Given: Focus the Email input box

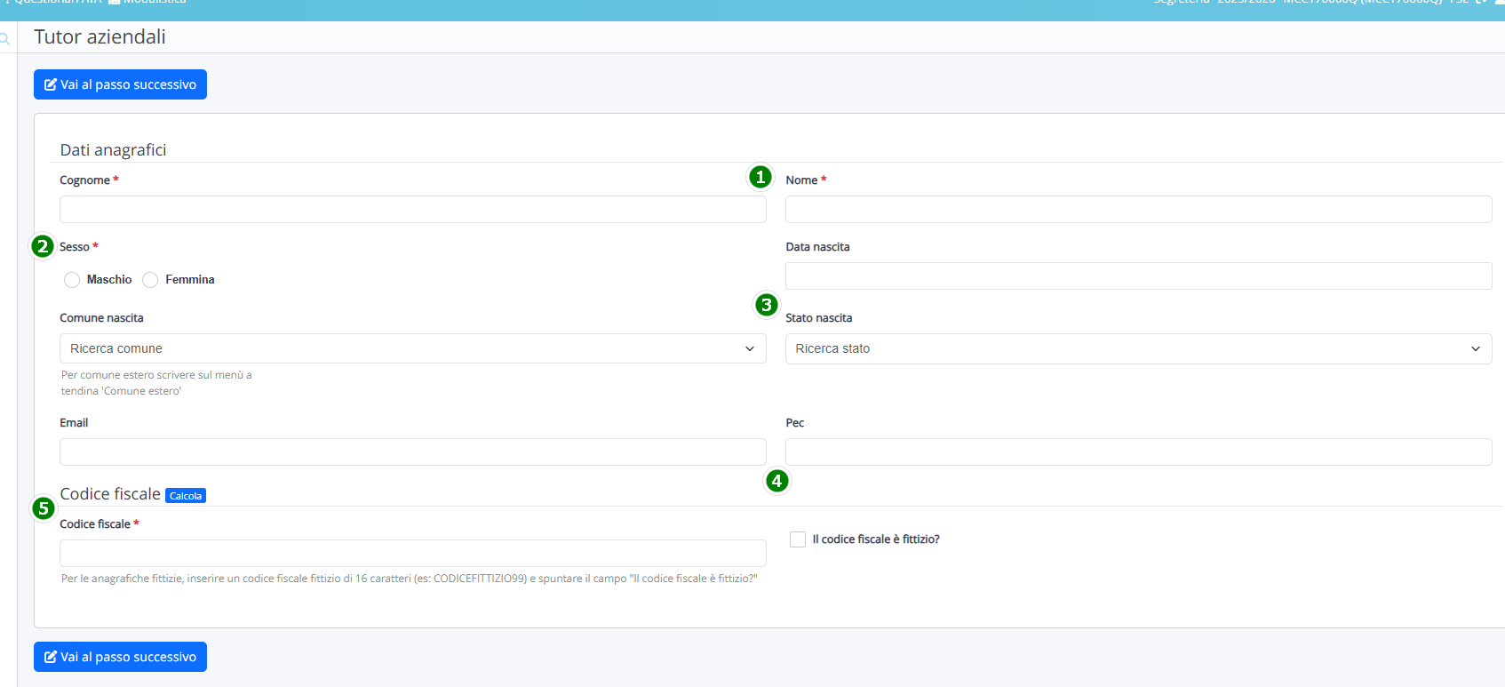Looking at the screenshot, I should click(x=412, y=452).
